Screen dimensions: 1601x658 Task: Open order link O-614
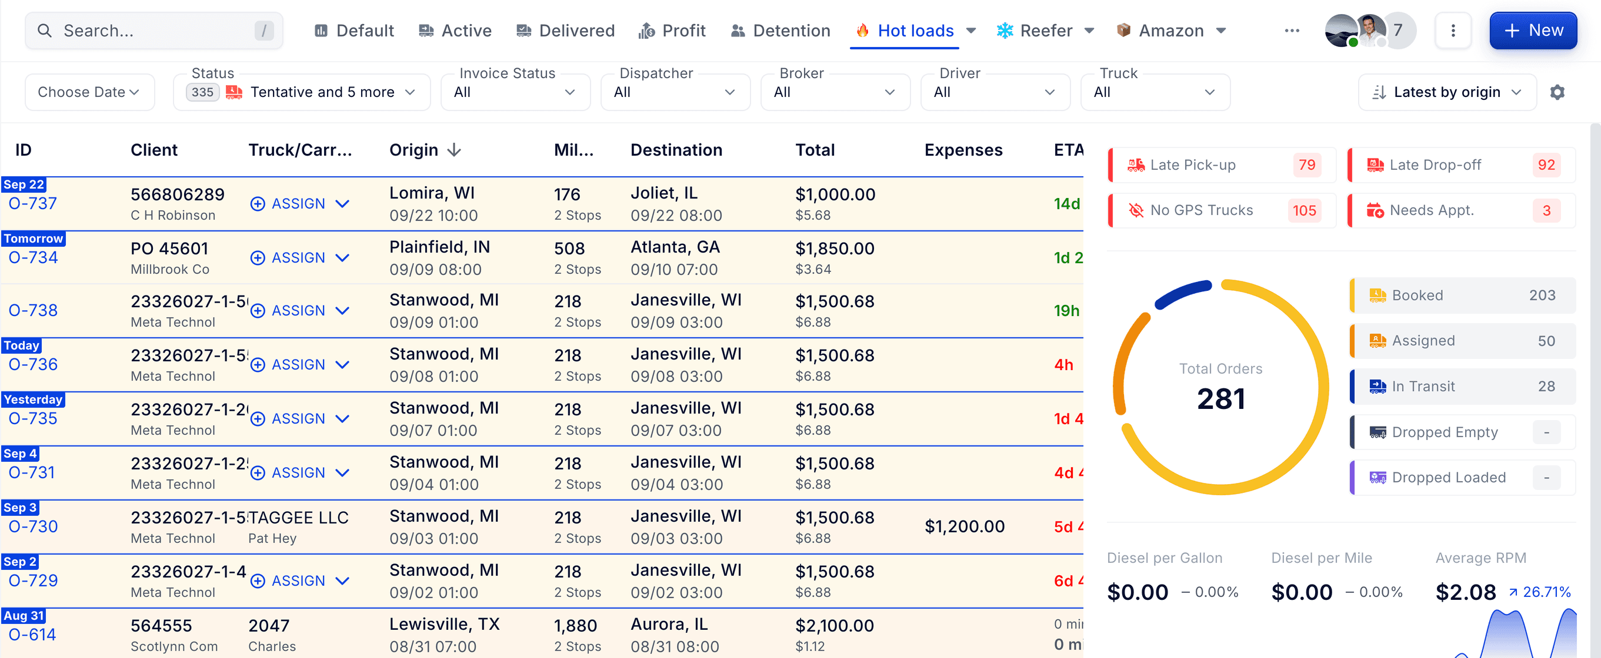pos(32,634)
